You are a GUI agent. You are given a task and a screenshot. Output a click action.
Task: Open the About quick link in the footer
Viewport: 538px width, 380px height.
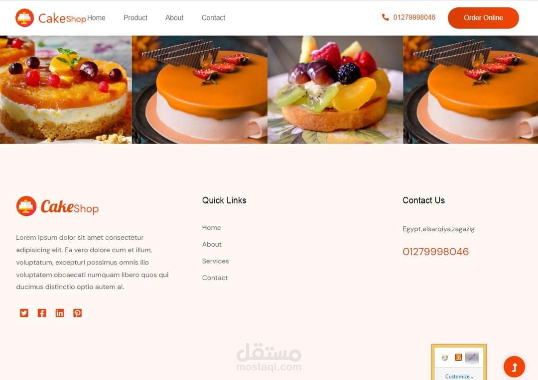[212, 244]
